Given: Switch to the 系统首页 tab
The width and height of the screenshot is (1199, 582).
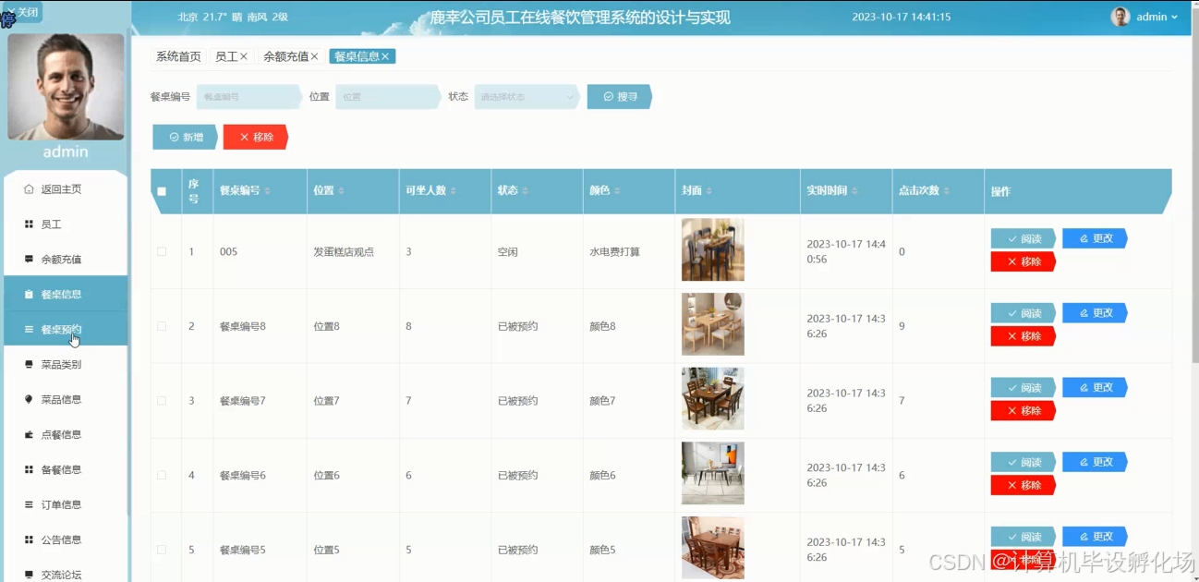Looking at the screenshot, I should 178,56.
